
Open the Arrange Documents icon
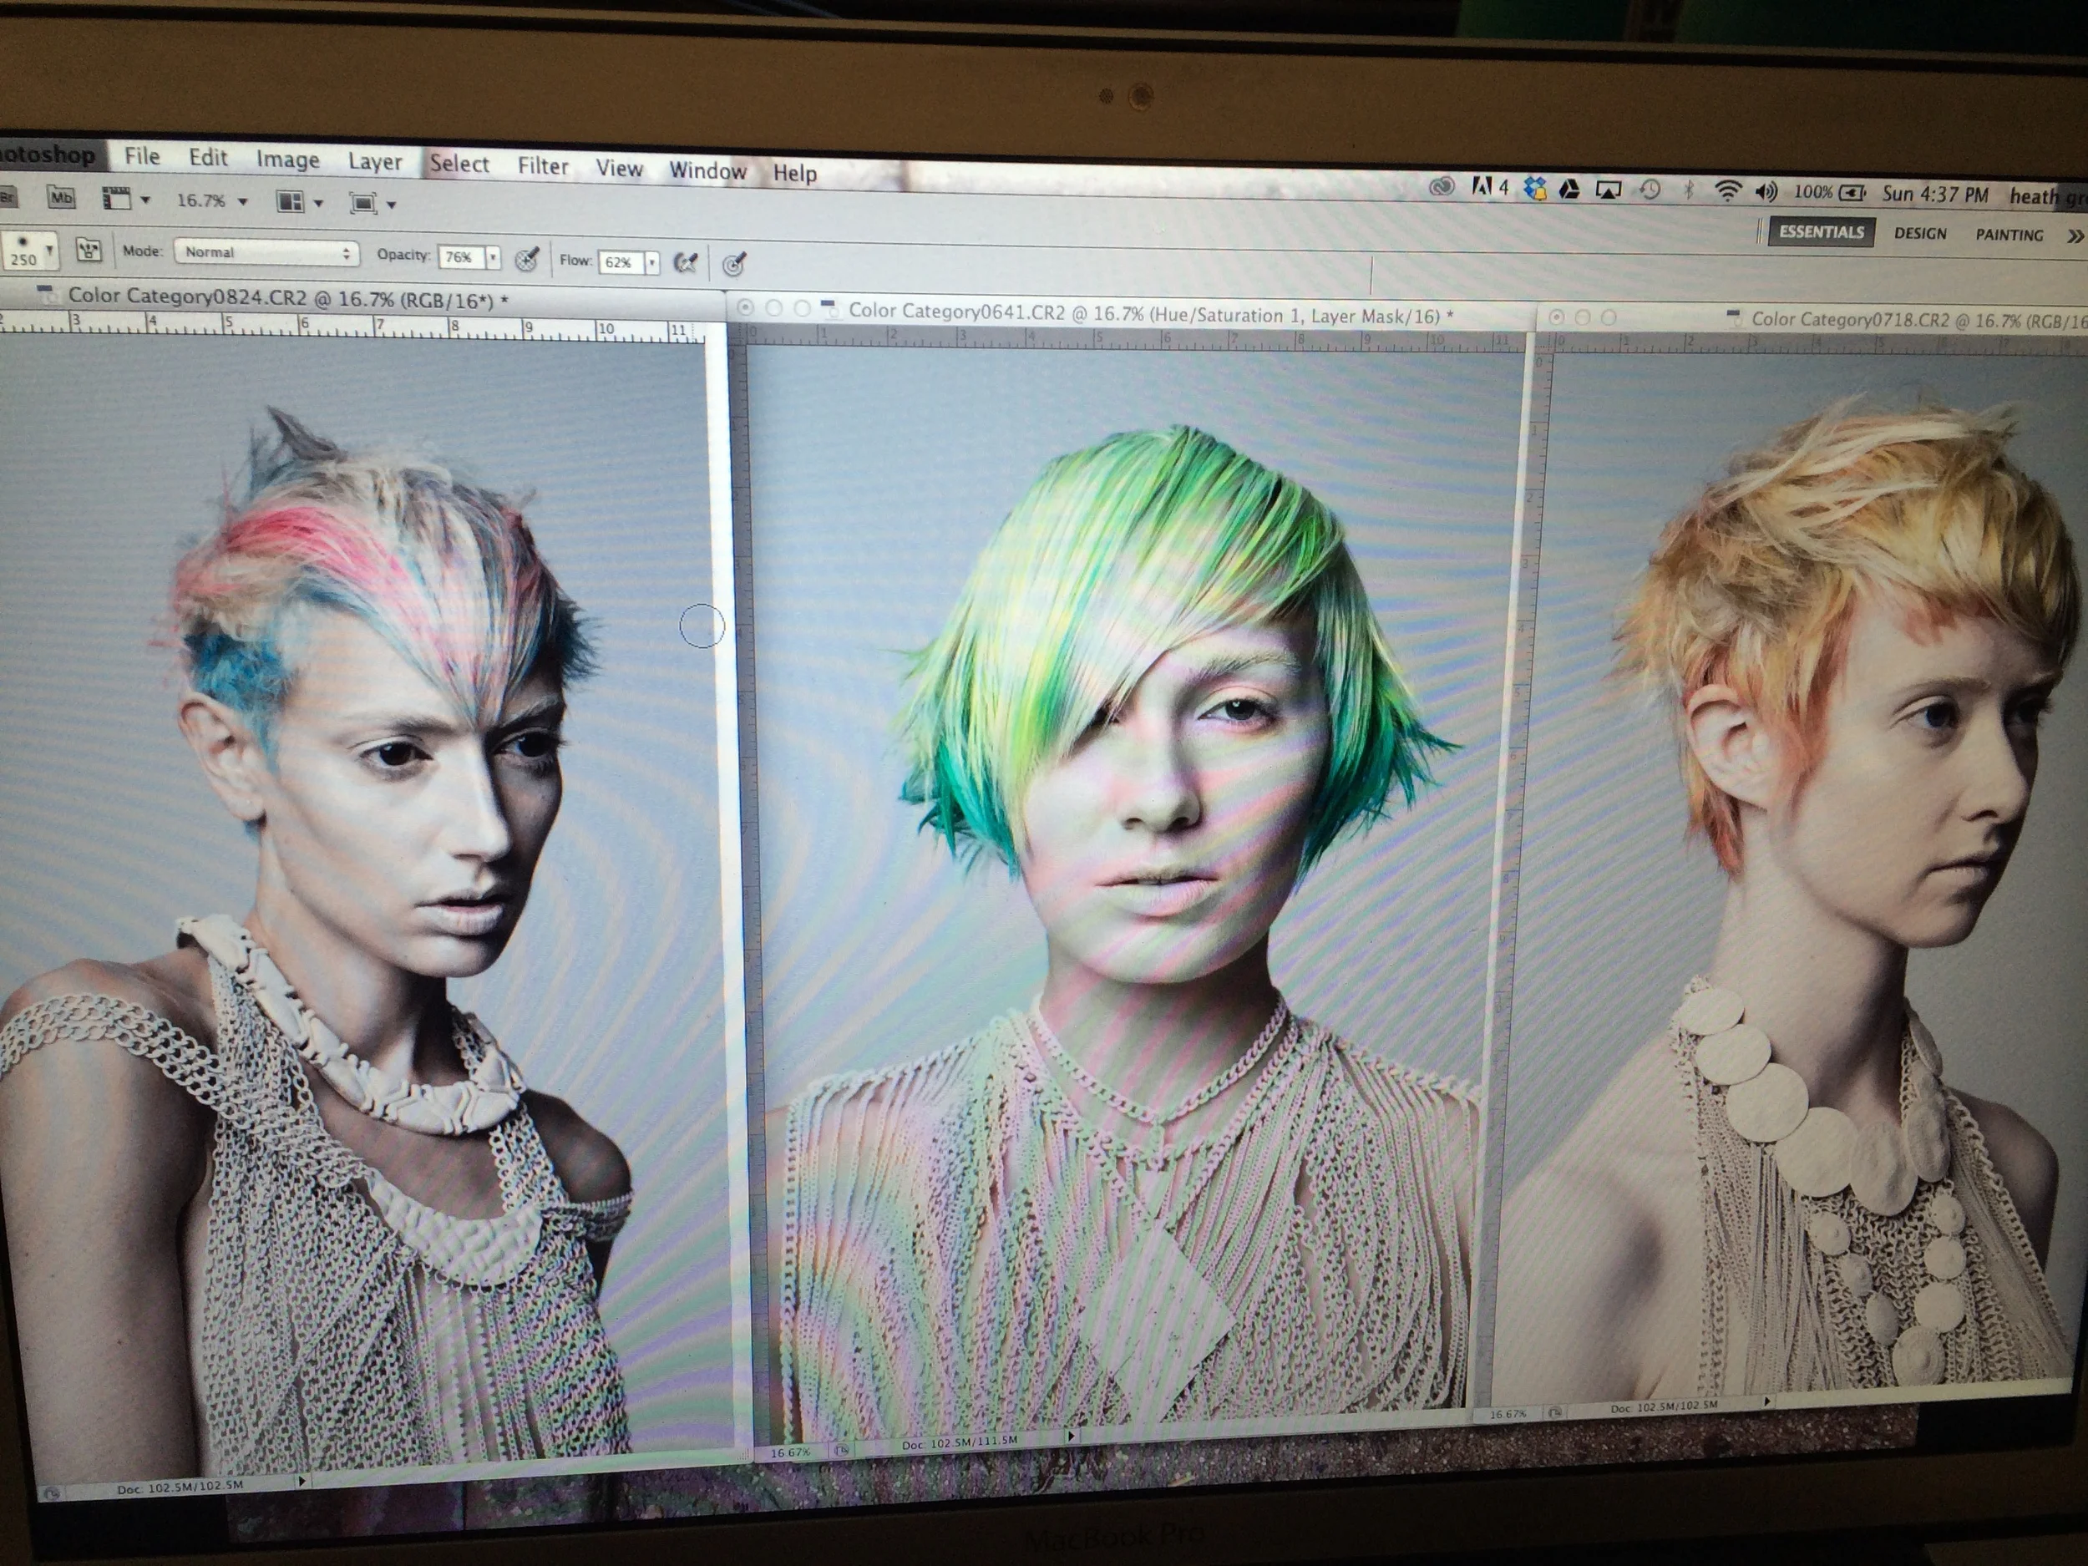coord(290,201)
